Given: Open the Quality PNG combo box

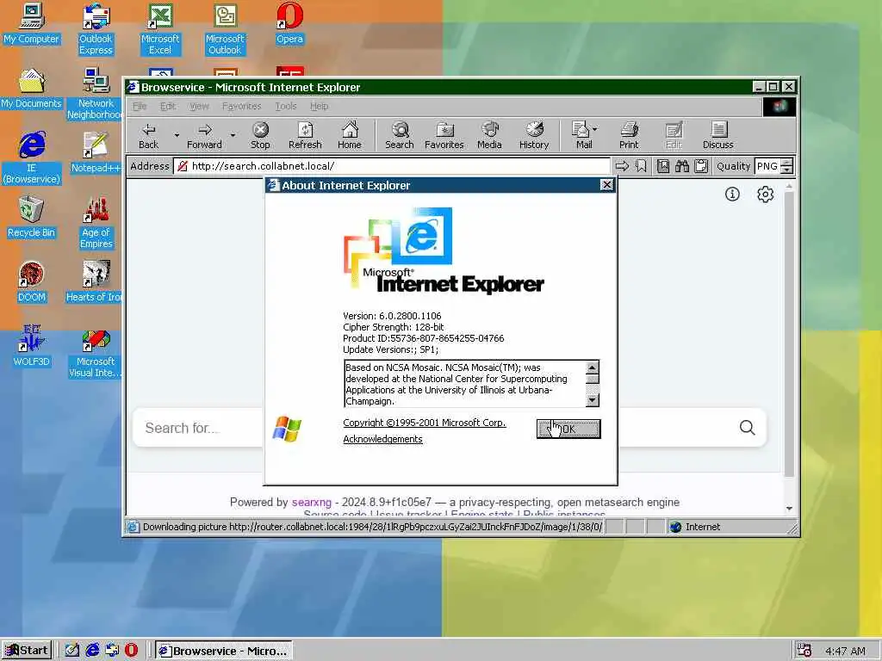Looking at the screenshot, I should pyautogui.click(x=767, y=166).
